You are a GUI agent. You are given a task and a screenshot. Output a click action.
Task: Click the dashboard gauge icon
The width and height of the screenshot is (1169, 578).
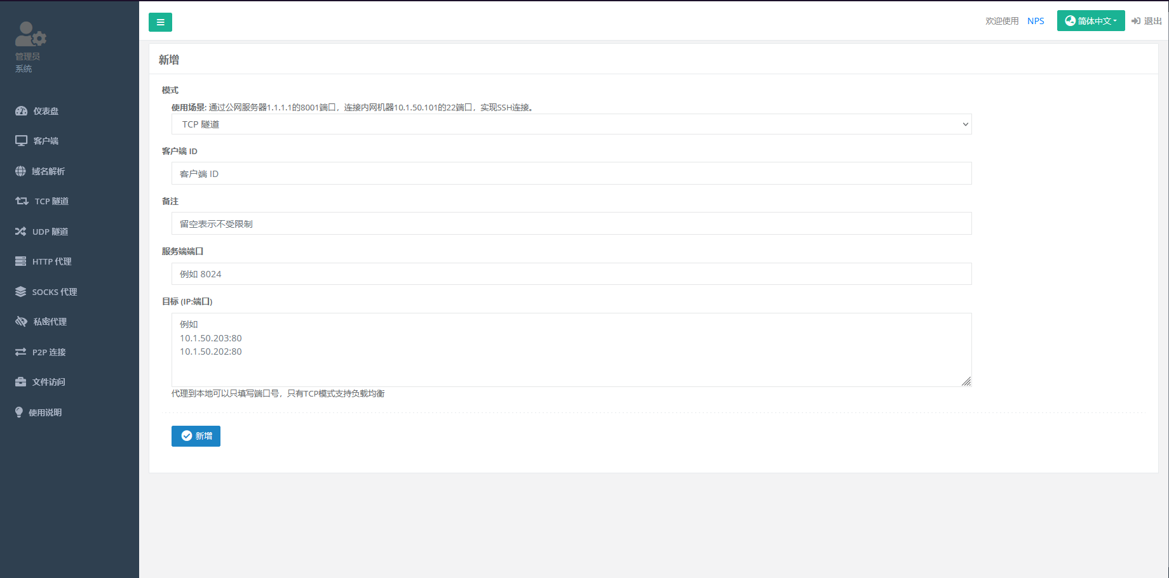pos(22,111)
